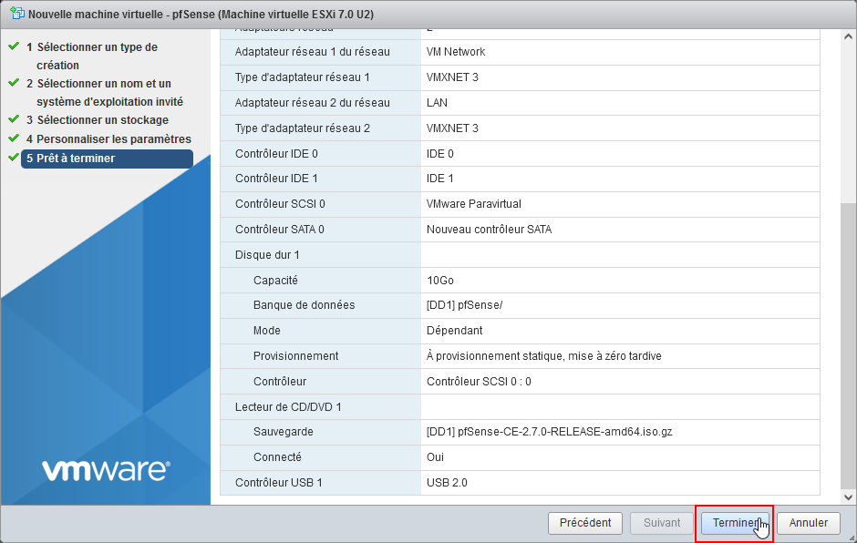Screen dimensions: 857x543
Task: Click 'Contrôleur IDE 0' label
Action: click(276, 154)
